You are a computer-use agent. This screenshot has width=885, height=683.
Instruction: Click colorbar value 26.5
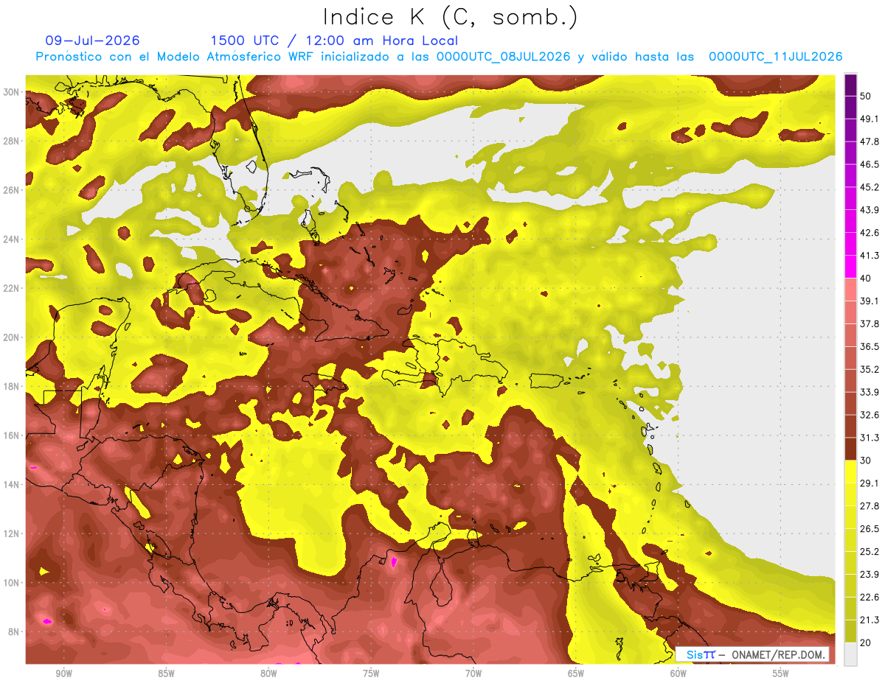coord(868,529)
